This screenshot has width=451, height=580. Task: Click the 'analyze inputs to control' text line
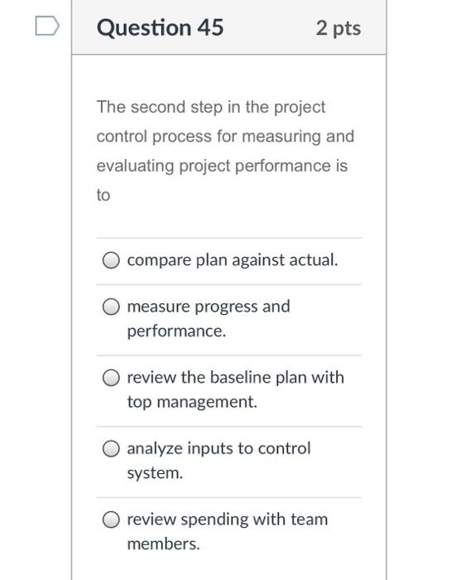click(x=218, y=449)
